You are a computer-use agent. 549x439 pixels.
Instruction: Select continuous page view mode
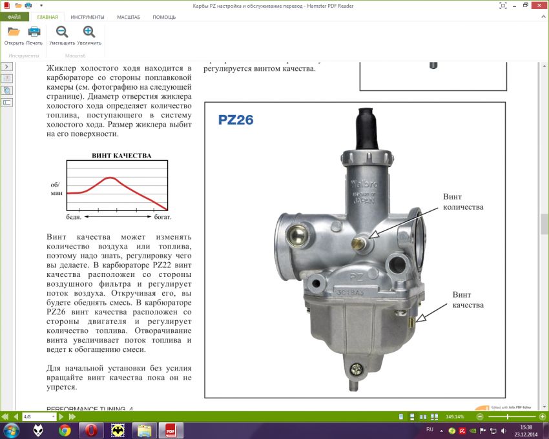(x=412, y=416)
